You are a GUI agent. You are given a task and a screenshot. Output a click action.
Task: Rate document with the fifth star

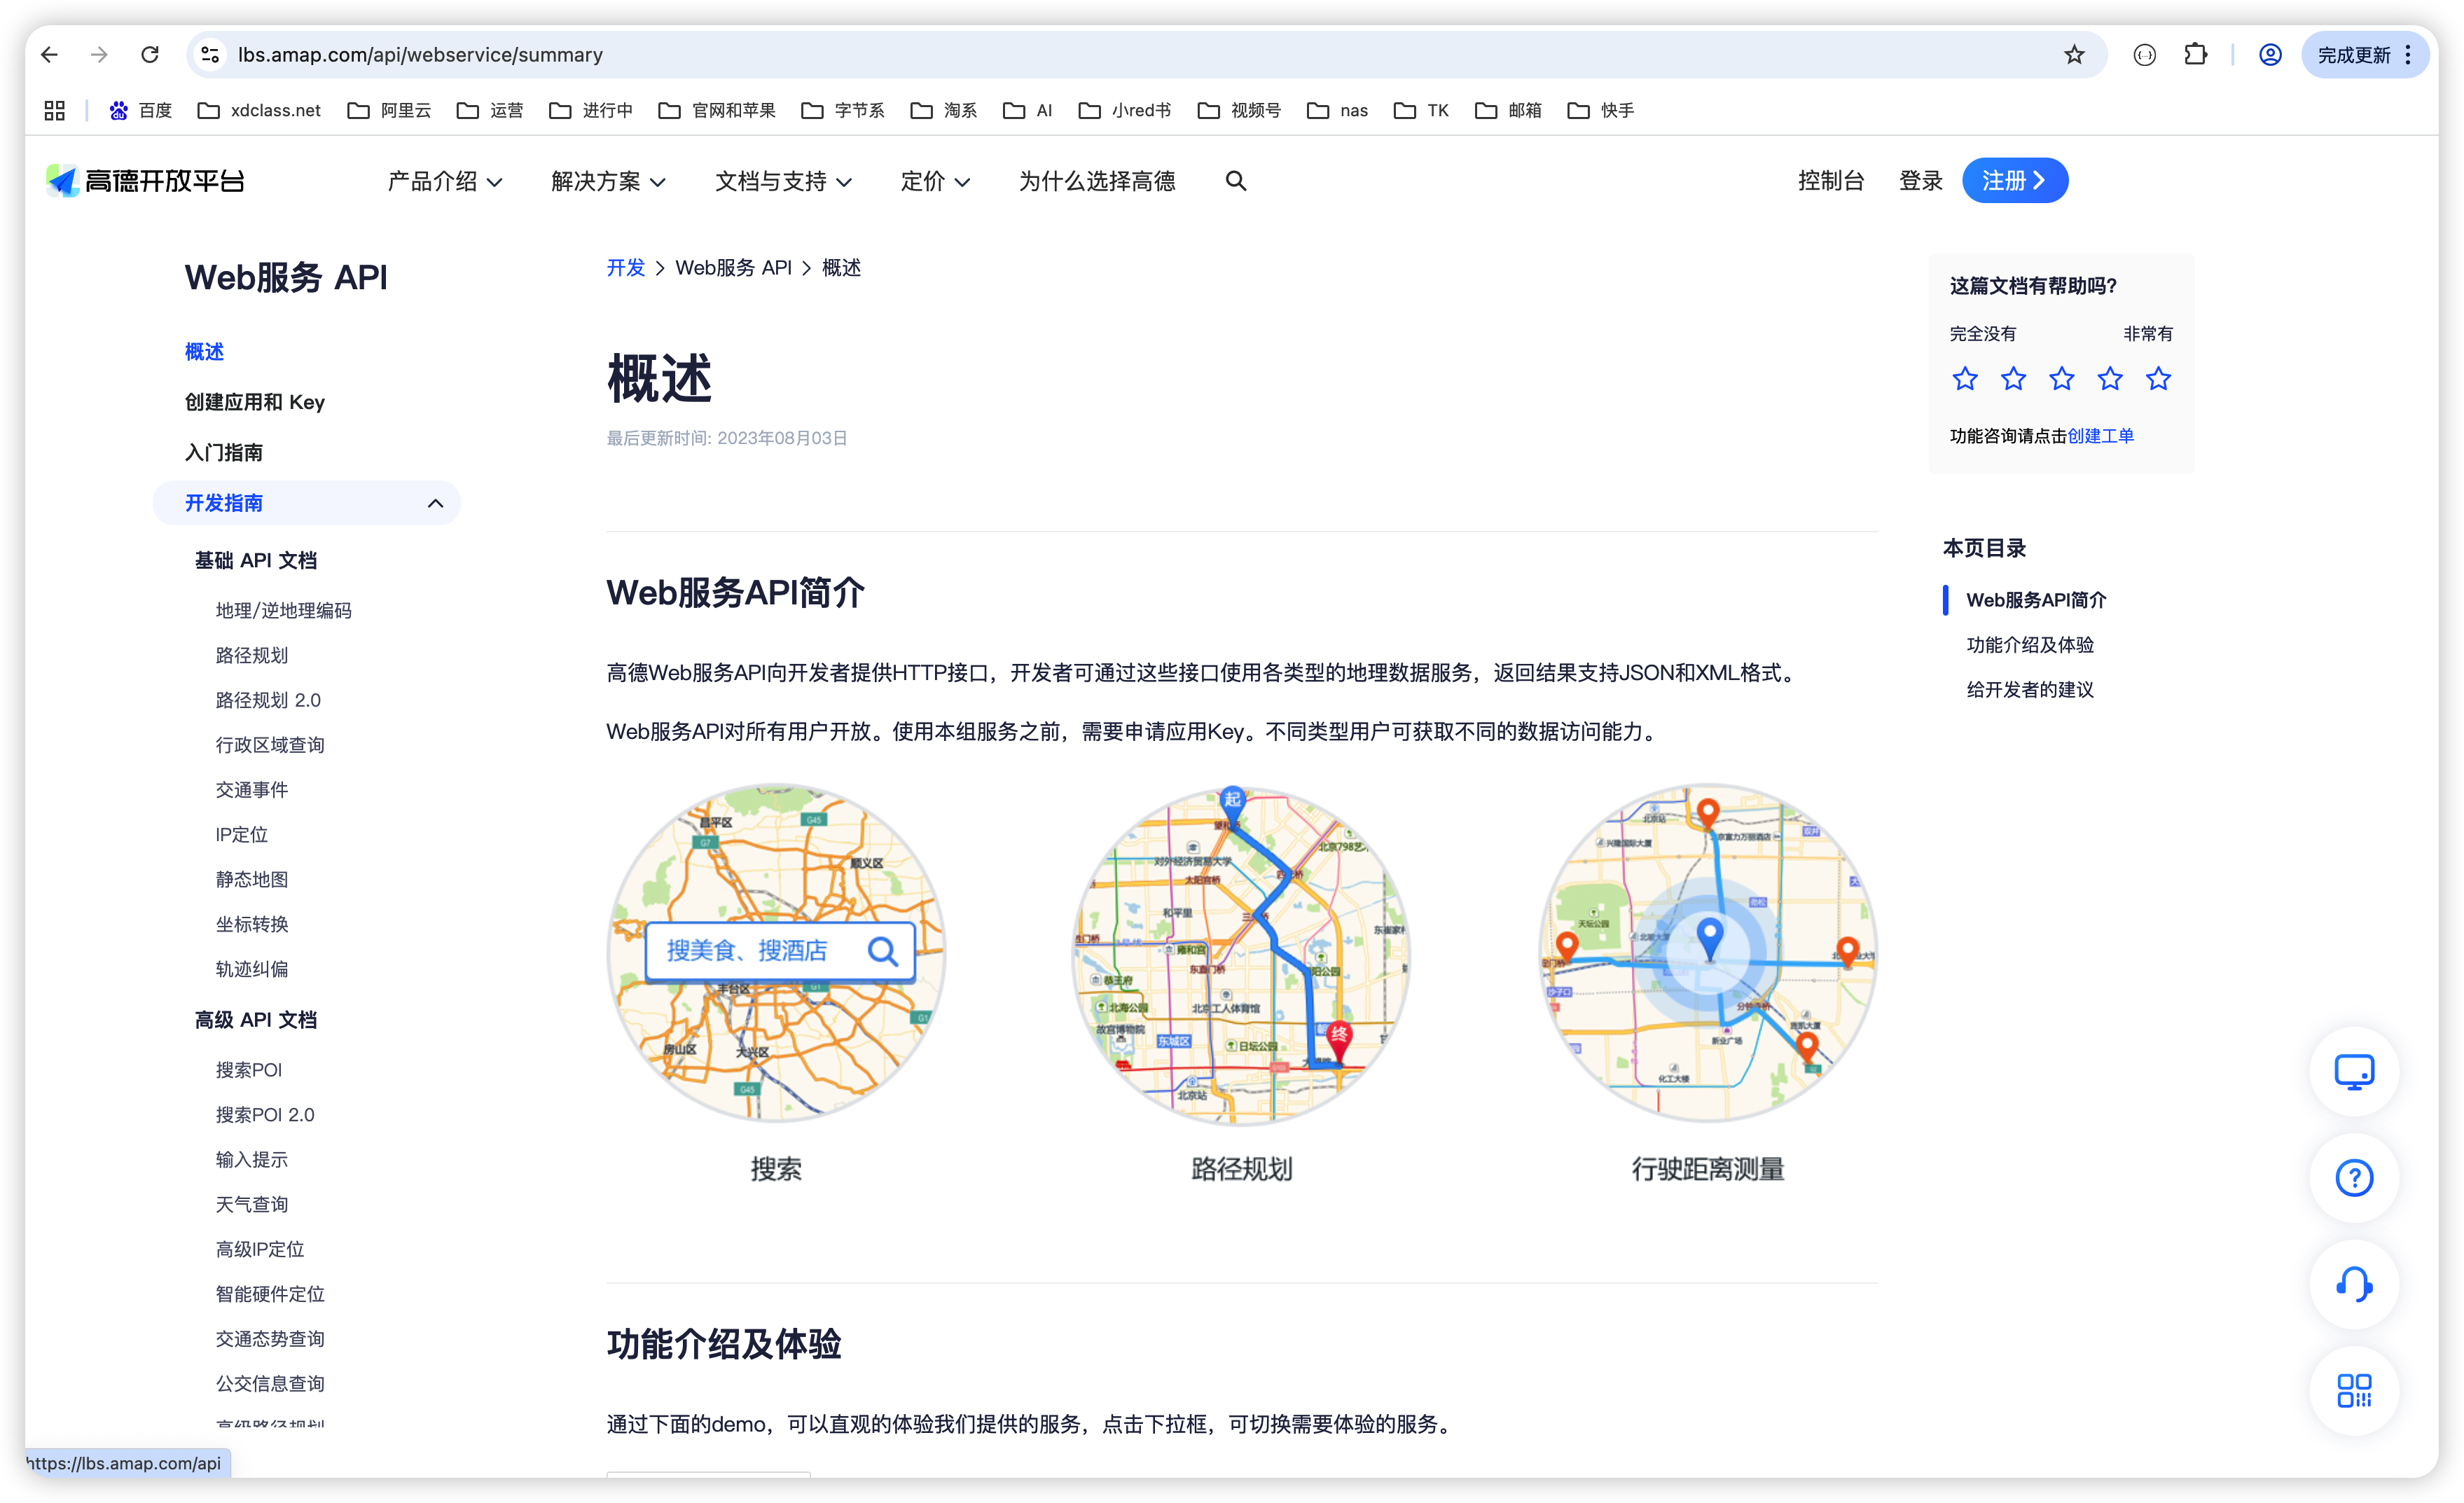(x=2158, y=379)
